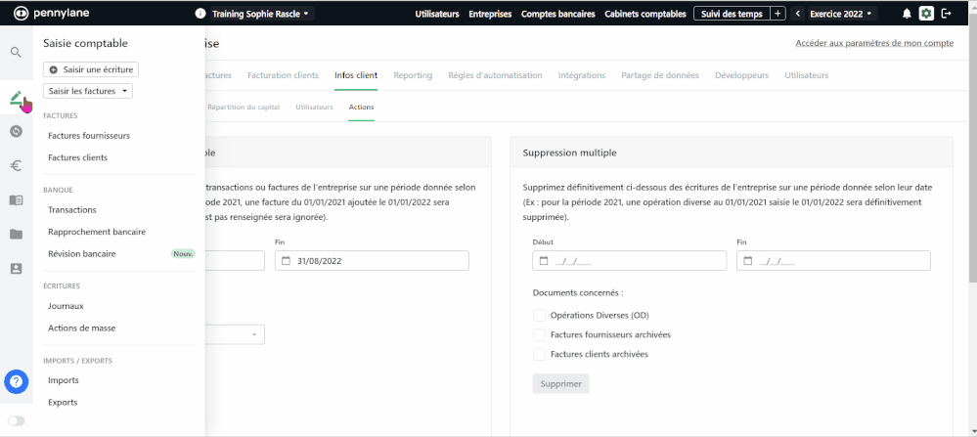Tick Factures fournisseurs archivées checkbox
The width and height of the screenshot is (977, 437).
tap(539, 334)
